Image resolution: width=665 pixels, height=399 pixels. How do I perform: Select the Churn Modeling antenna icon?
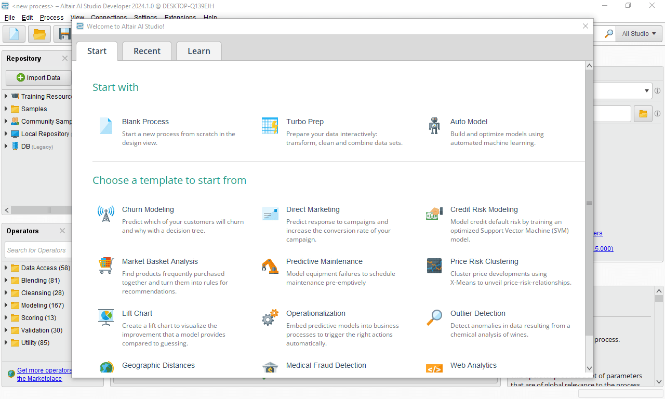click(106, 214)
